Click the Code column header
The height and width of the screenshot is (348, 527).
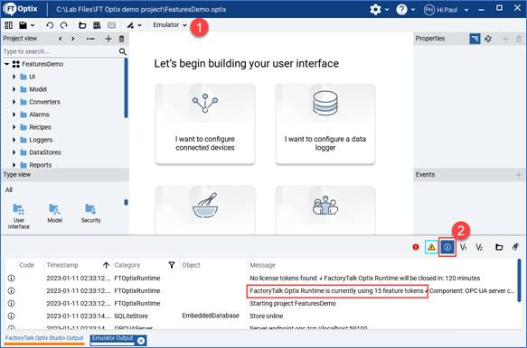(26, 265)
